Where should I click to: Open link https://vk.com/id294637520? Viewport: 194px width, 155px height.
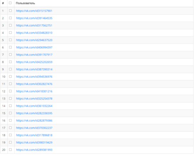[x=34, y=40]
